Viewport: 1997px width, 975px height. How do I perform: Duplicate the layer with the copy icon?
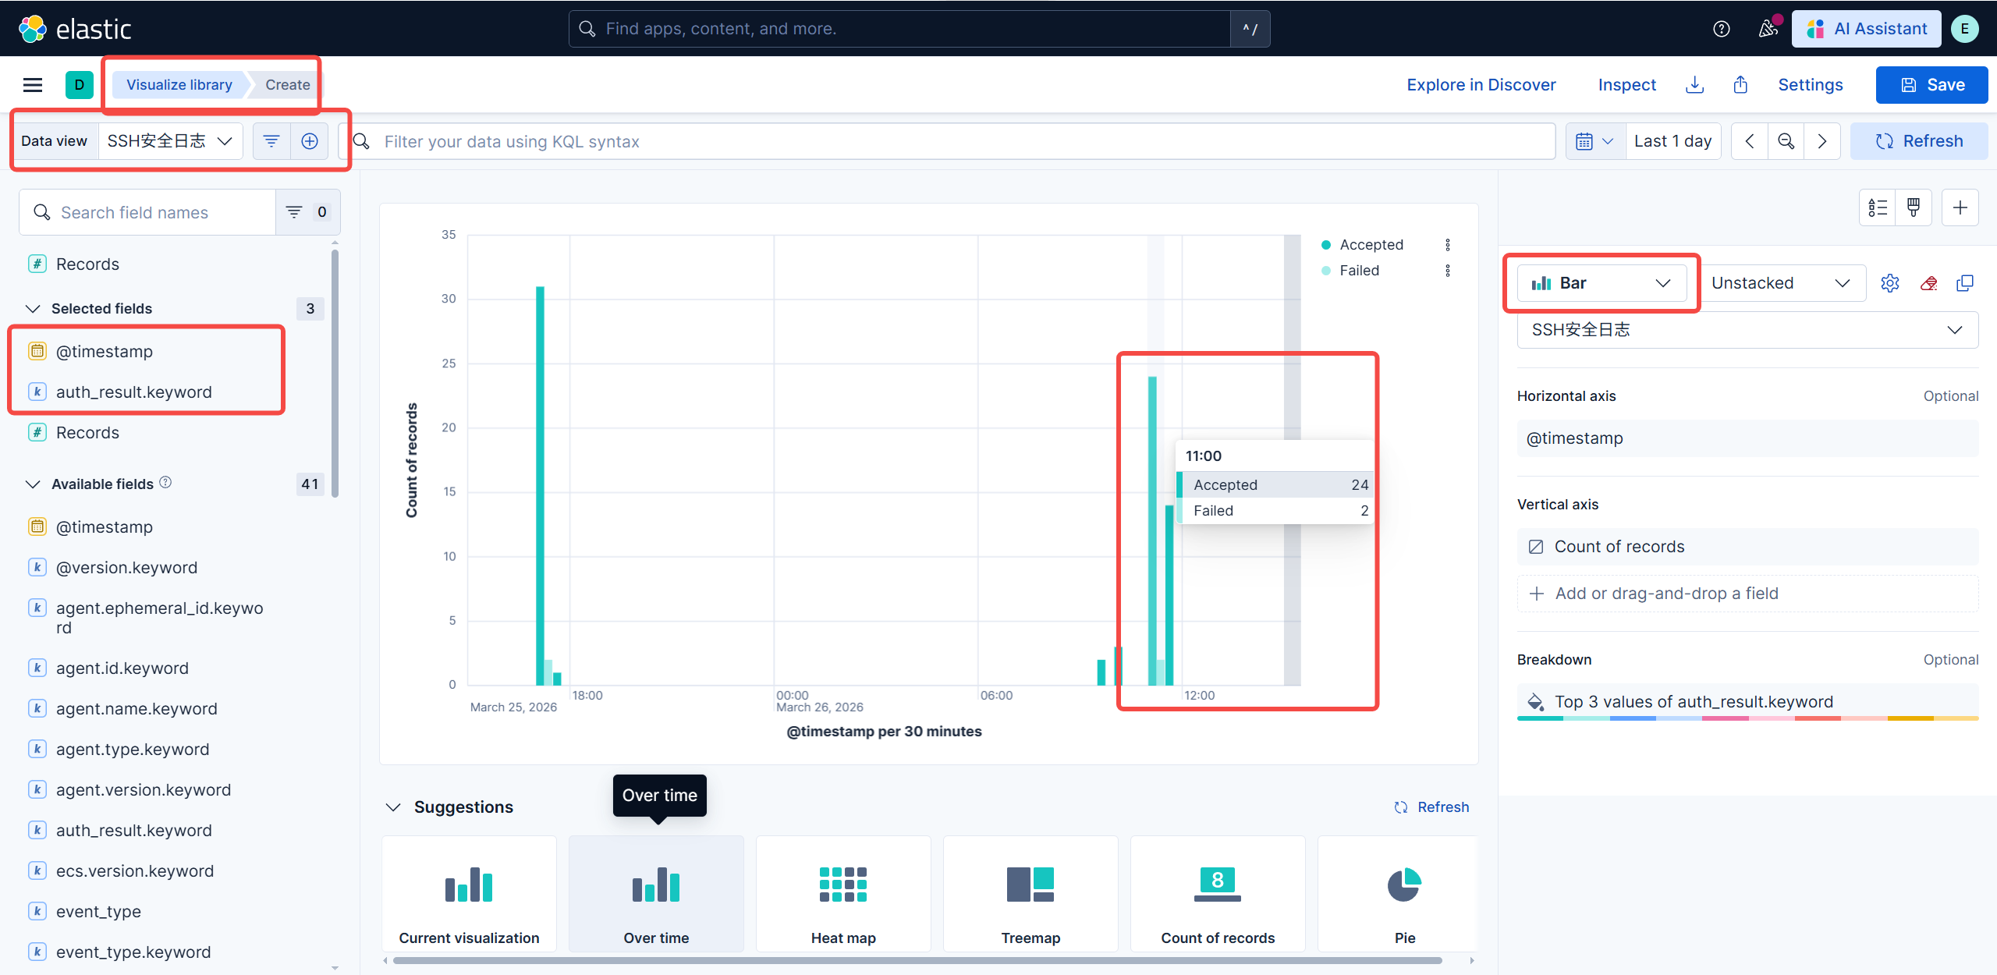(x=1965, y=283)
